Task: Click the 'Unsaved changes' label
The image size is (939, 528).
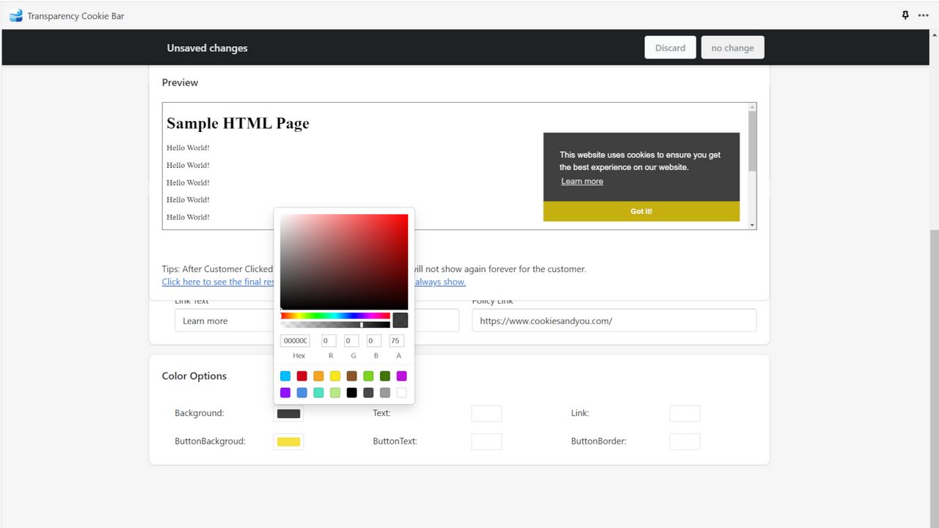Action: point(207,48)
